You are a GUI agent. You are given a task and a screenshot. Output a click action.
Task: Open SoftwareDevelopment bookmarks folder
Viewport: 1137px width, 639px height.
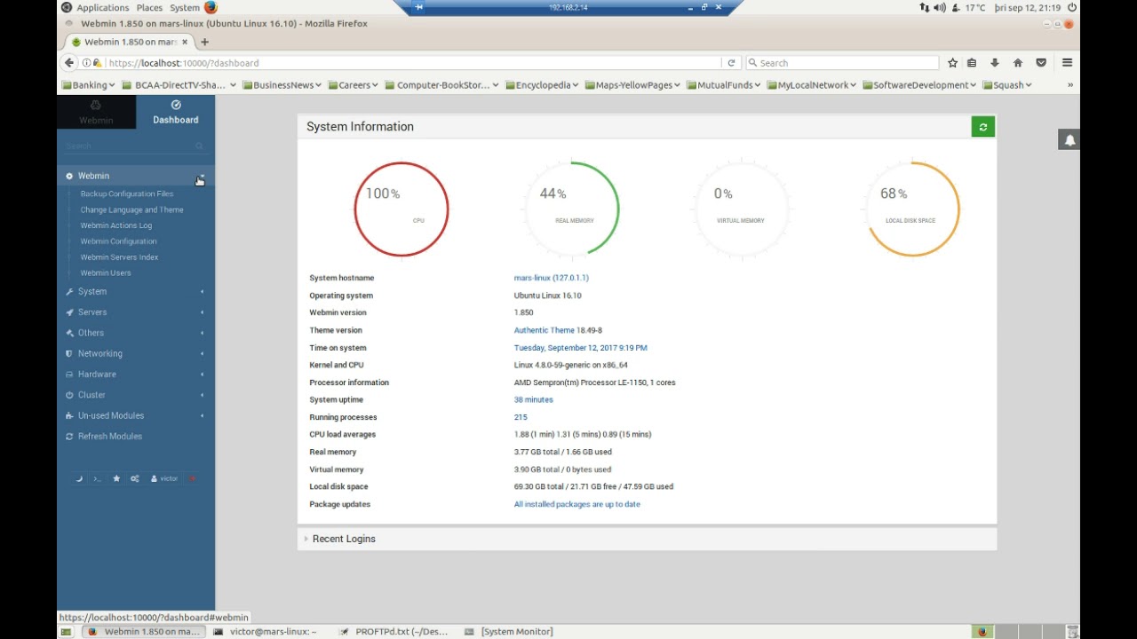[918, 85]
